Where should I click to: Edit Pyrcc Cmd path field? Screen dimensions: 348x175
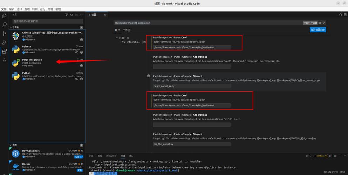pos(192,47)
